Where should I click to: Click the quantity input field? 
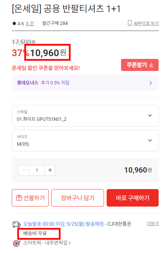pos(37,170)
